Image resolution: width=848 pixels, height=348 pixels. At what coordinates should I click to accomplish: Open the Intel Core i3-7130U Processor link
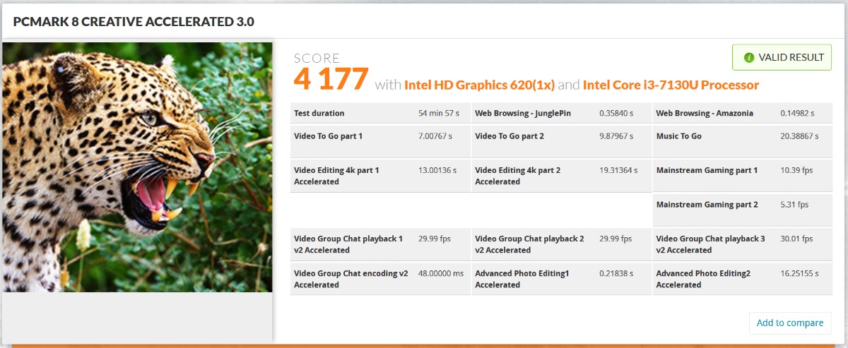tap(671, 85)
